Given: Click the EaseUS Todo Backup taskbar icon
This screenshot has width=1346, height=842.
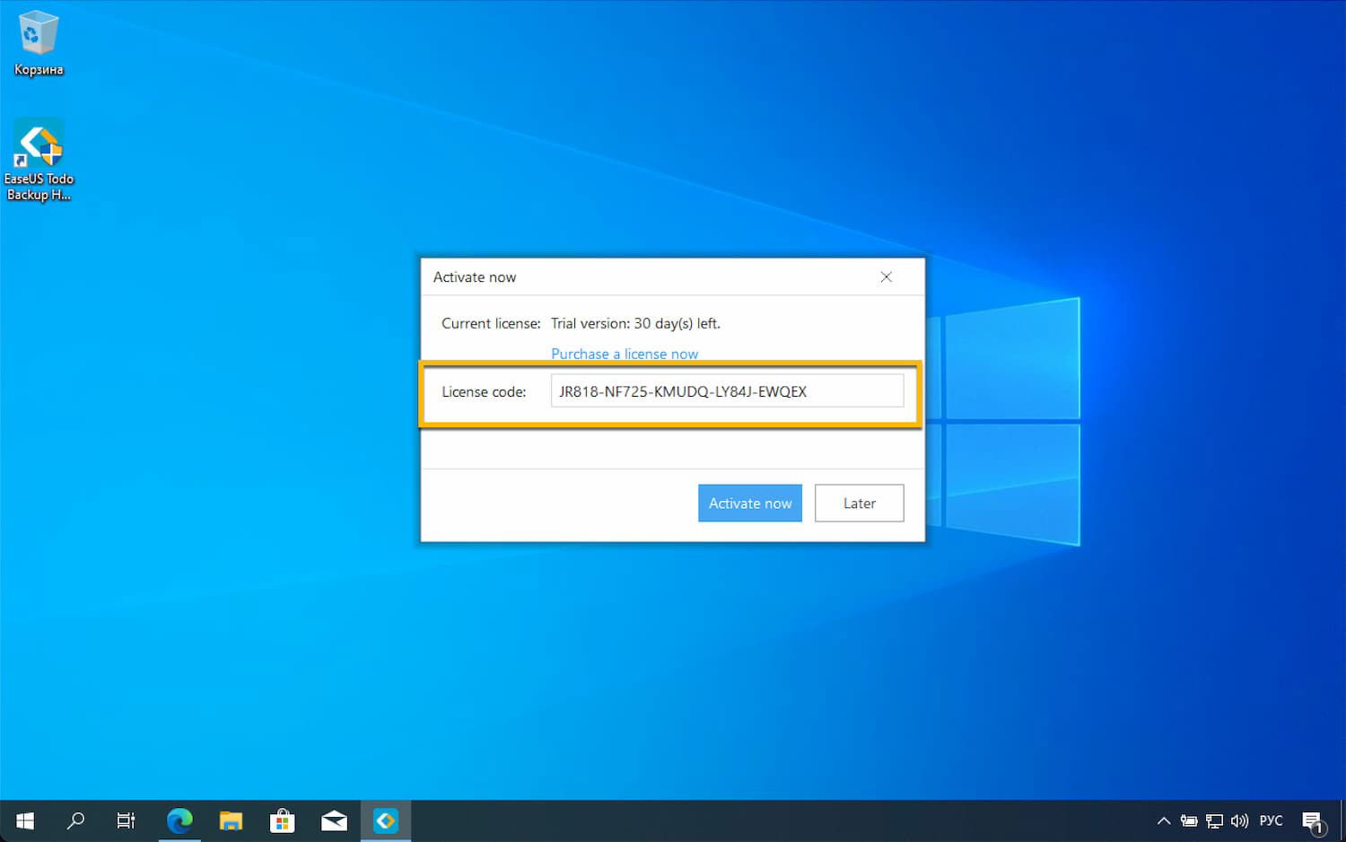Looking at the screenshot, I should point(385,820).
